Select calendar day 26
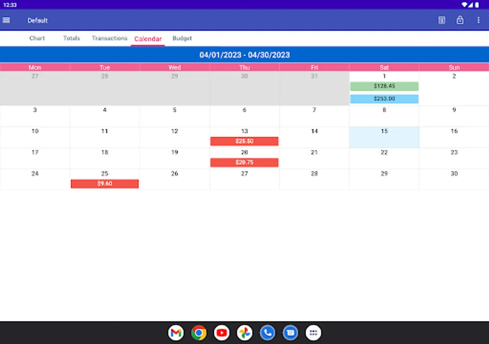Image resolution: width=489 pixels, height=344 pixels. tap(175, 180)
